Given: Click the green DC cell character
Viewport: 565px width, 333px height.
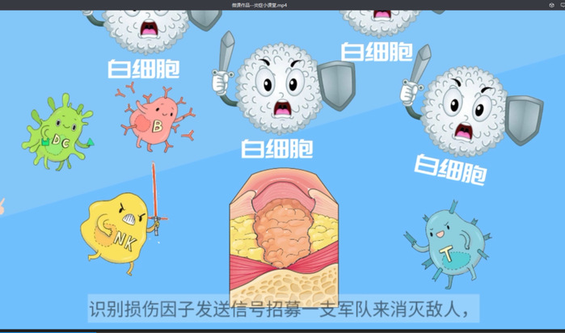Looking at the screenshot, I should pos(57,133).
